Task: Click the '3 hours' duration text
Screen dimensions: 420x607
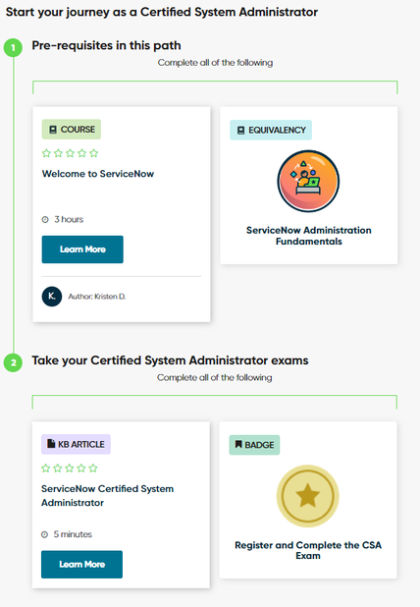Action: click(x=69, y=219)
